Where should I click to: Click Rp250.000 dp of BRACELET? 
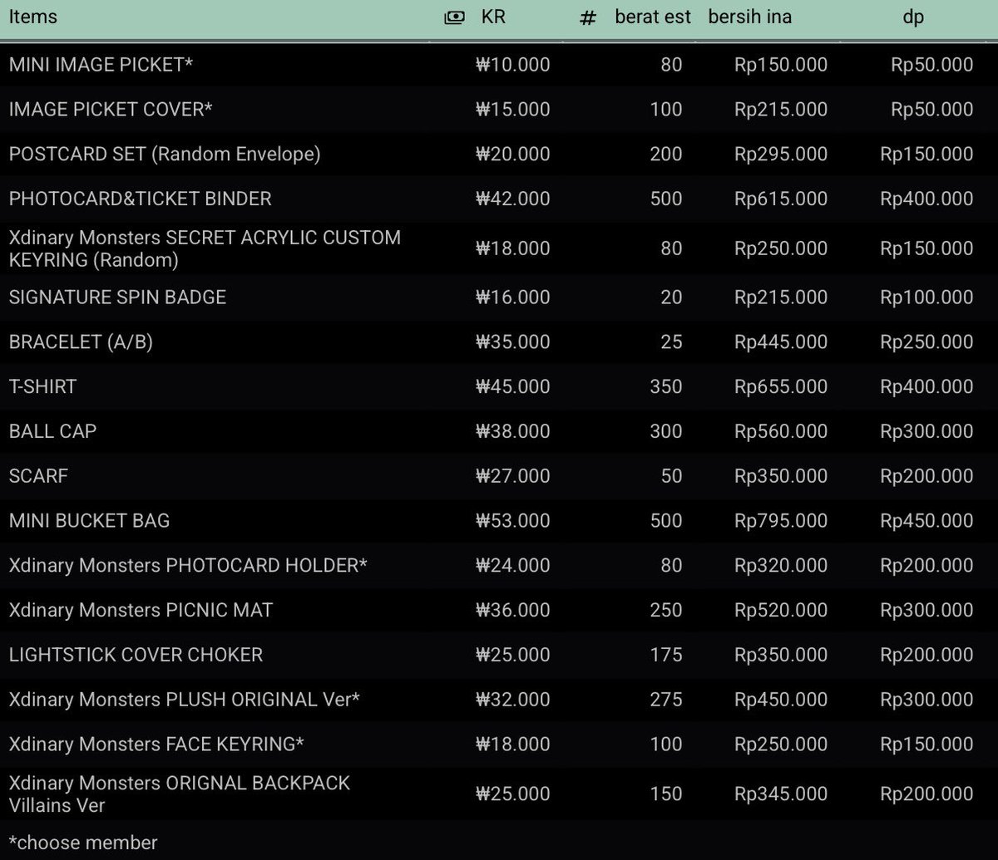pyautogui.click(x=926, y=342)
